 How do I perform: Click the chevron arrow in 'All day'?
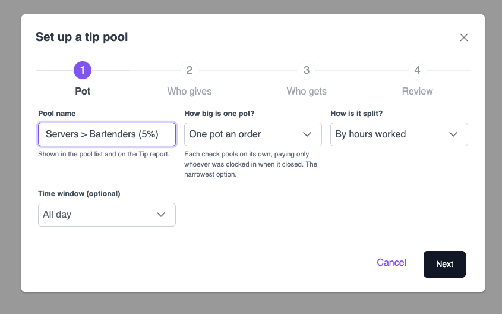coord(161,214)
